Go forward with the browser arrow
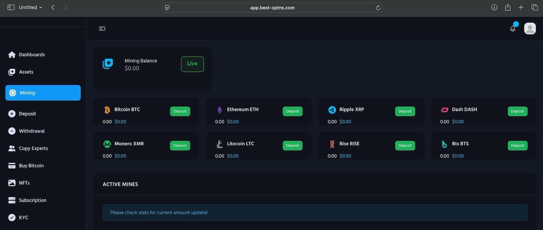 click(x=65, y=7)
